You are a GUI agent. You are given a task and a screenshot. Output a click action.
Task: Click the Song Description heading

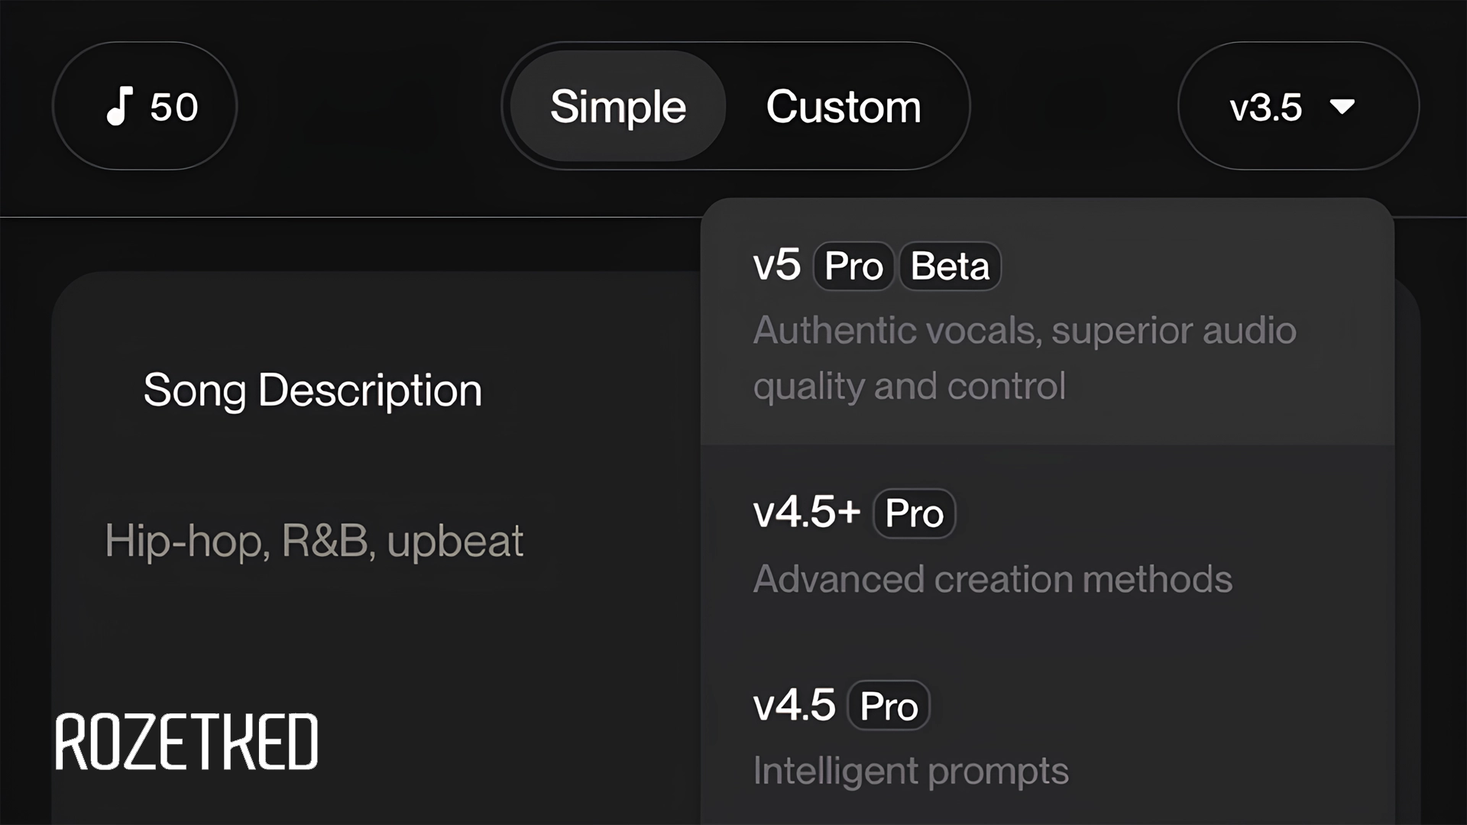coord(313,390)
